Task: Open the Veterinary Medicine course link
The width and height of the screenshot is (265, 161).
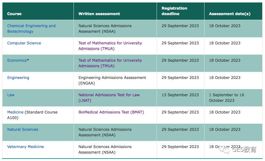Action: tap(26, 147)
